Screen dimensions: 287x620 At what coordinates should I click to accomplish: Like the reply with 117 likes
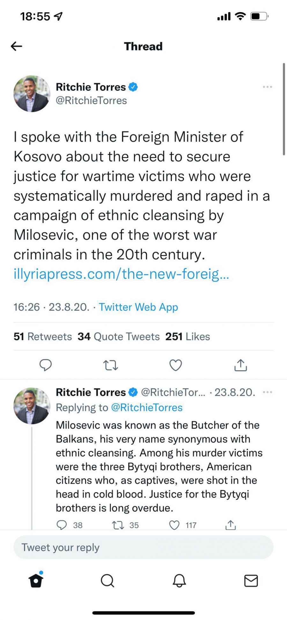click(174, 525)
